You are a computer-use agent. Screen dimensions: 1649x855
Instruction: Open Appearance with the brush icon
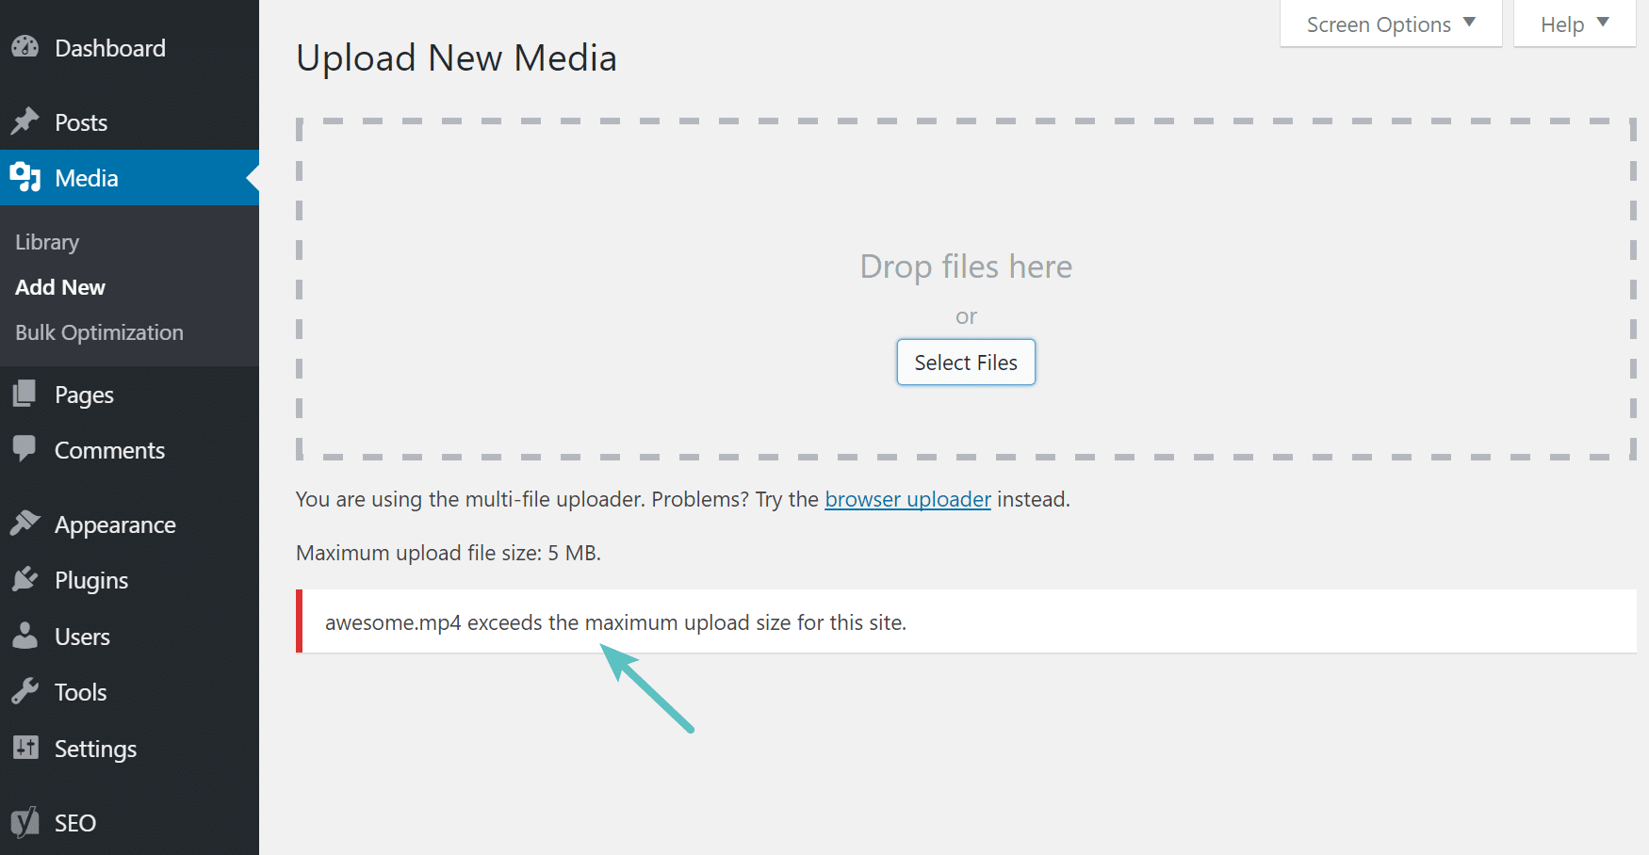point(25,524)
